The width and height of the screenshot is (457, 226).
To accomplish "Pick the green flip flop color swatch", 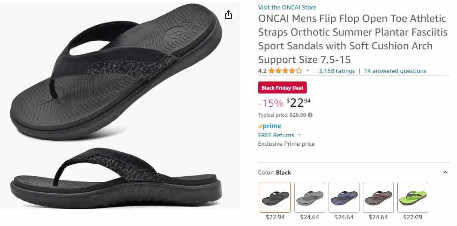I will click(413, 197).
